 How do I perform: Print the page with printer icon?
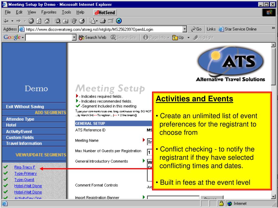click(103, 21)
